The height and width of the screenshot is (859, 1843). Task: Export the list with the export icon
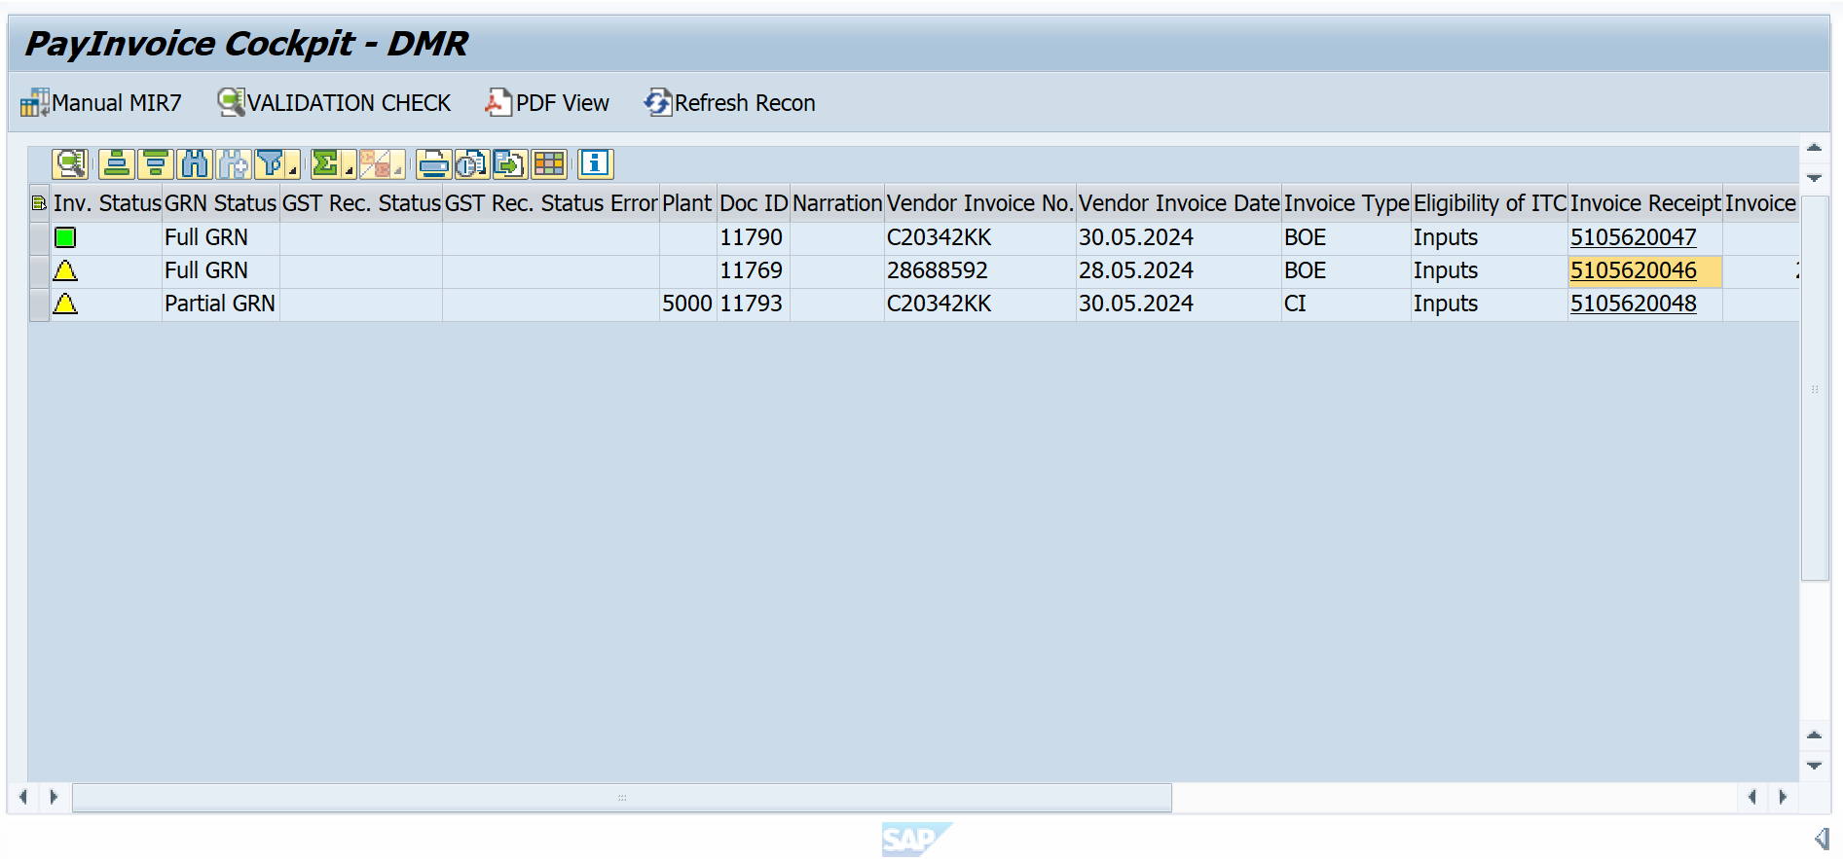(510, 163)
